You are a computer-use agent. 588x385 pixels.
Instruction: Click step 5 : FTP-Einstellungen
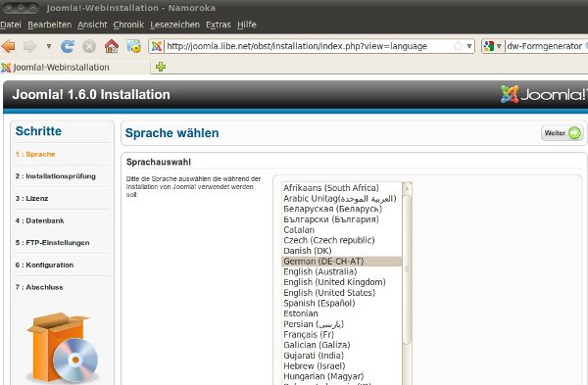[53, 243]
